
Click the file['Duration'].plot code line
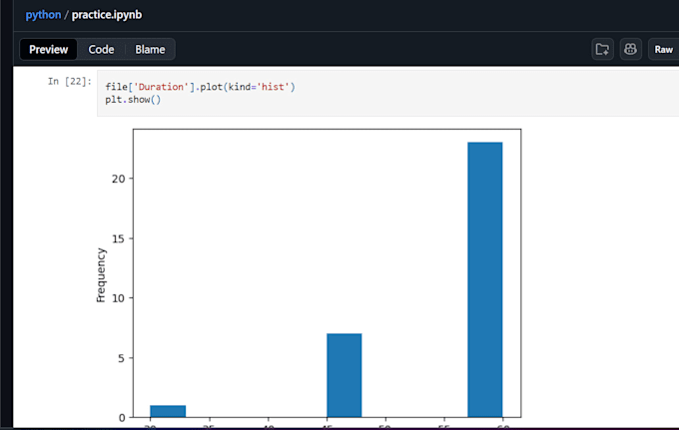200,87
